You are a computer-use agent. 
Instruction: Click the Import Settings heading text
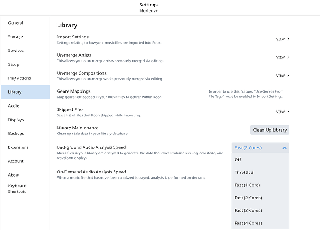(x=73, y=37)
